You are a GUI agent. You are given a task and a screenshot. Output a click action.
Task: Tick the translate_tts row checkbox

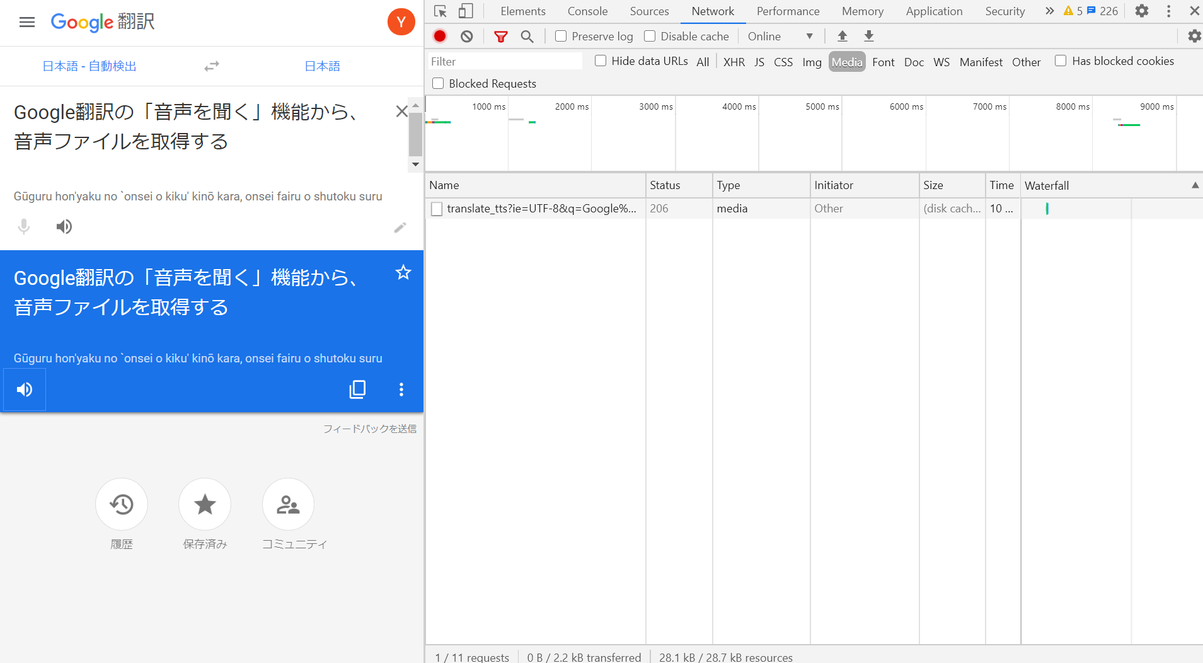point(437,209)
